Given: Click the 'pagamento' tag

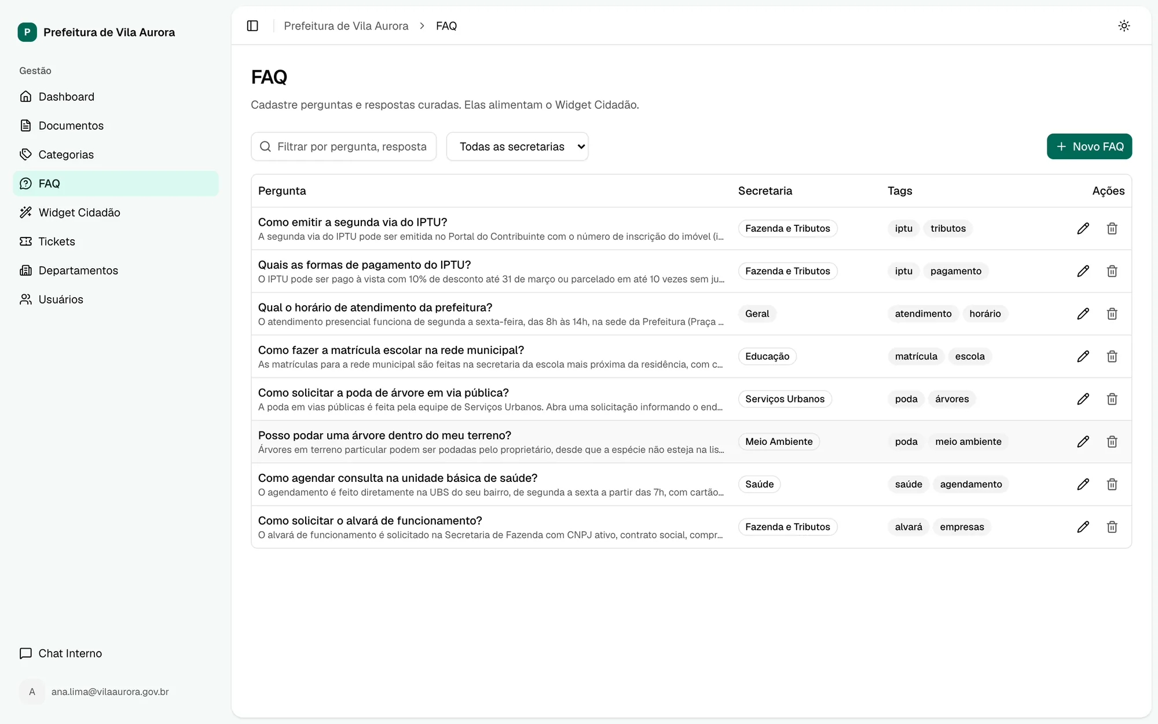Looking at the screenshot, I should [955, 271].
